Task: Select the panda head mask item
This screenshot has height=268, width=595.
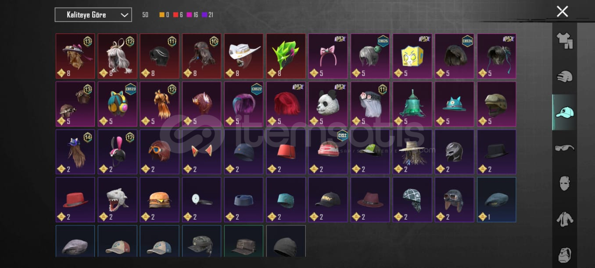Action: tap(328, 104)
